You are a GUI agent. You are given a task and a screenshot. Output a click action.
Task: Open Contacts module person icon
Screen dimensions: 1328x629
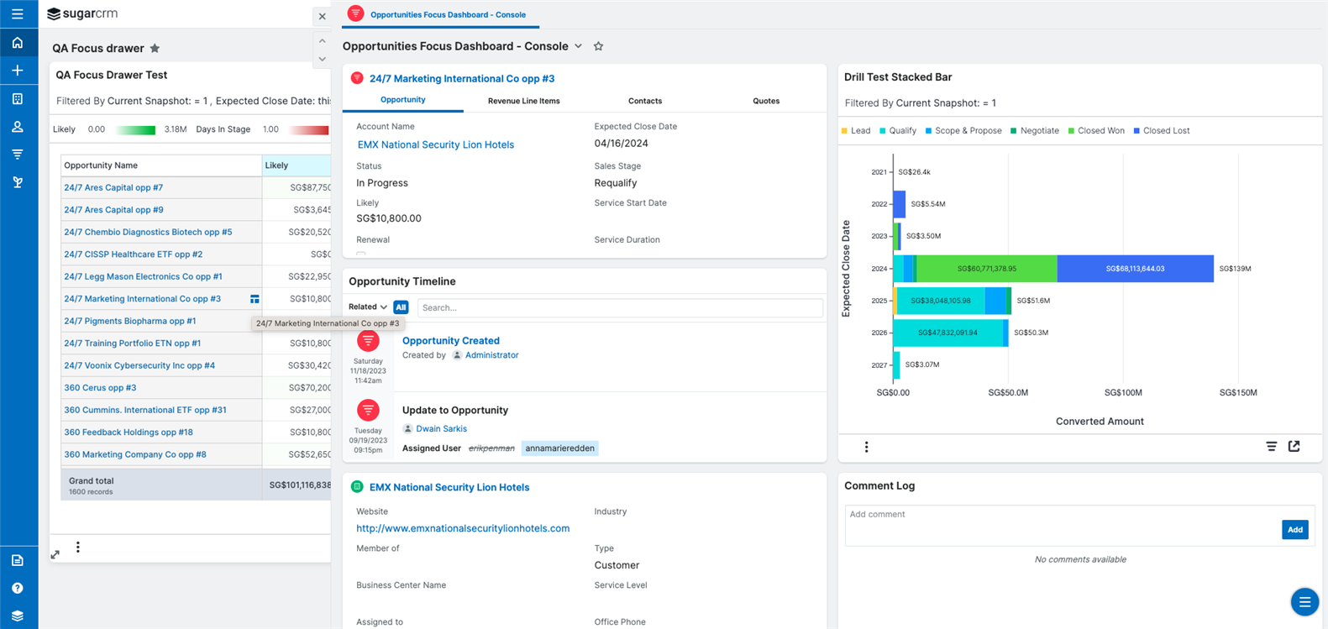click(17, 127)
